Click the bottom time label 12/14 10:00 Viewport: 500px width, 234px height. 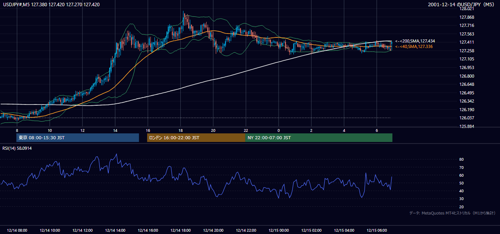click(x=50, y=230)
